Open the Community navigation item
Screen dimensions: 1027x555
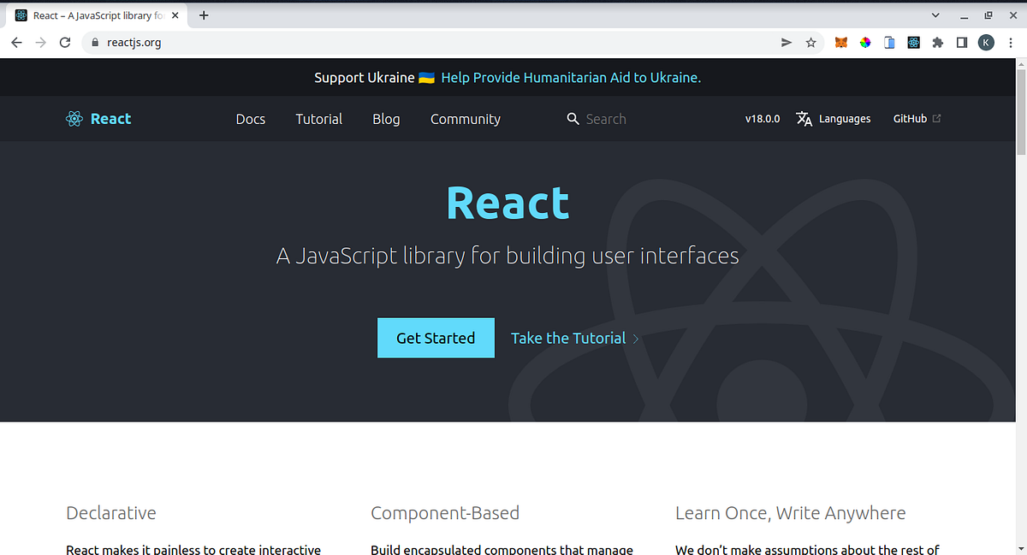[466, 119]
